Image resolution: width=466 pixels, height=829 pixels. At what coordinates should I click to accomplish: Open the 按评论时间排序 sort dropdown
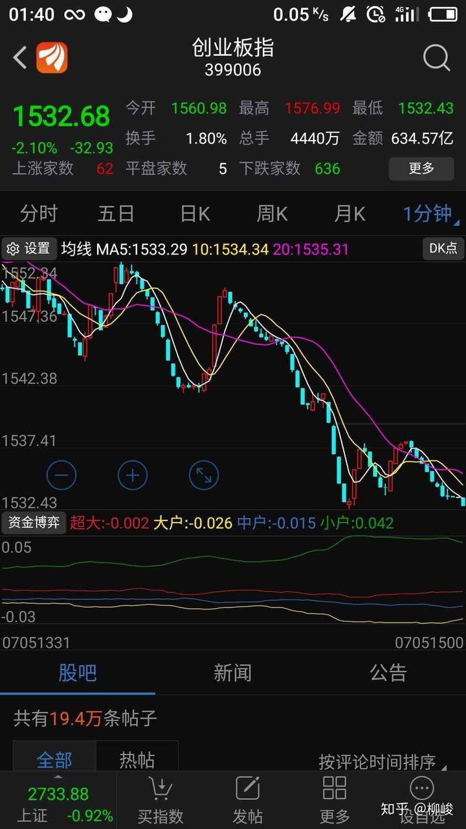[x=382, y=762]
